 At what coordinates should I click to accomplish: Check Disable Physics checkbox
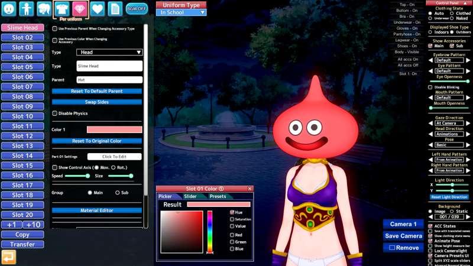54,113
